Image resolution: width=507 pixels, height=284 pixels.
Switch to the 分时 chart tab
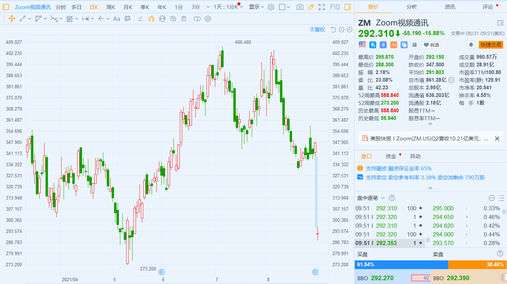point(61,7)
